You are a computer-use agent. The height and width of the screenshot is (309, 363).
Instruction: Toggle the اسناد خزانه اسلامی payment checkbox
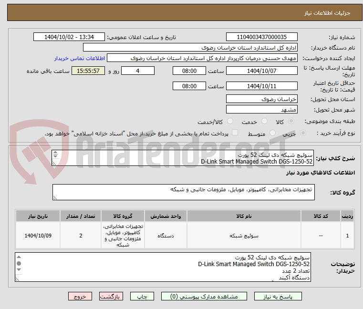click(x=235, y=133)
